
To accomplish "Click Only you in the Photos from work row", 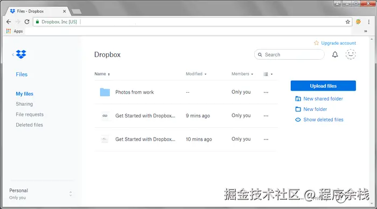I will click(x=241, y=92).
